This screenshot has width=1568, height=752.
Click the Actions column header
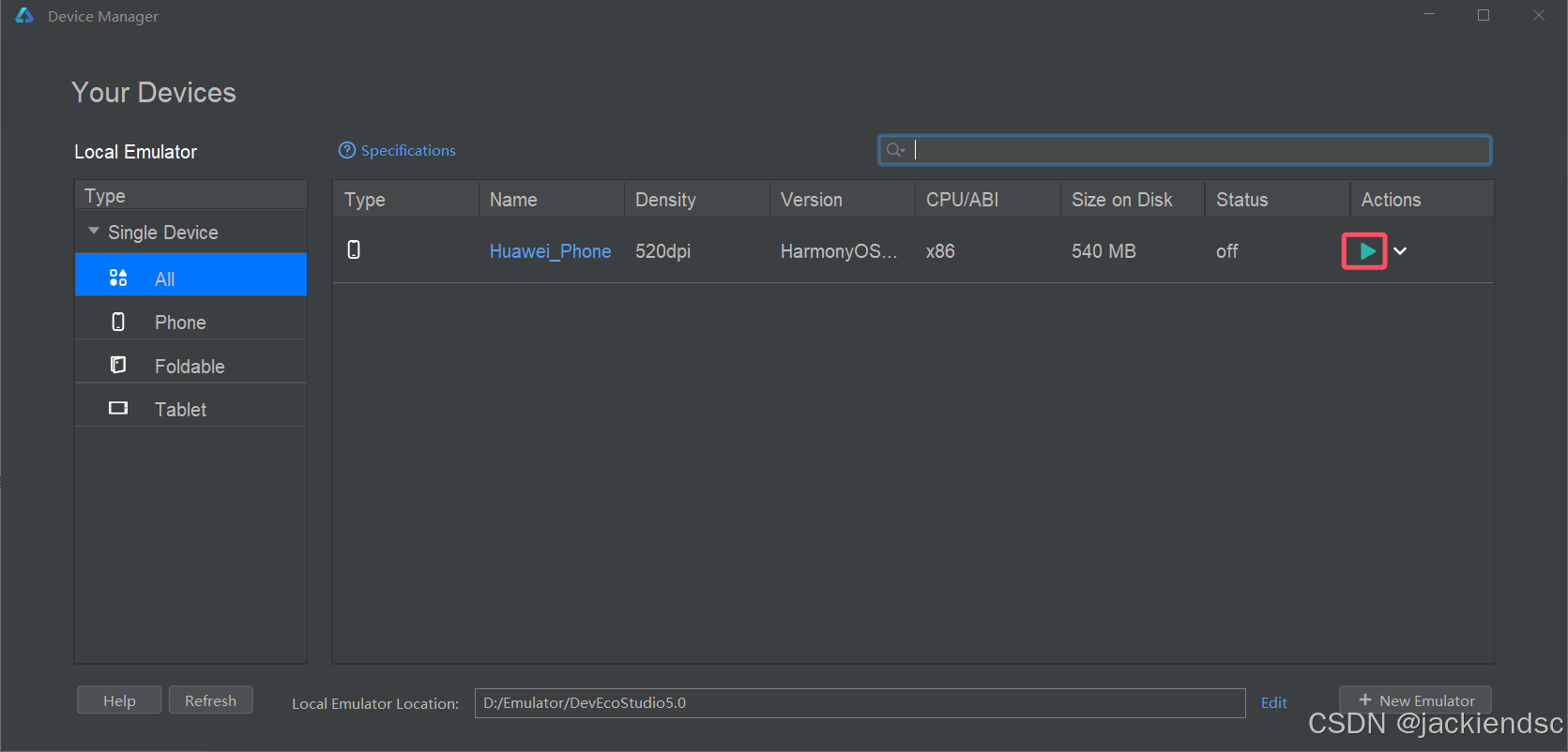click(1422, 200)
